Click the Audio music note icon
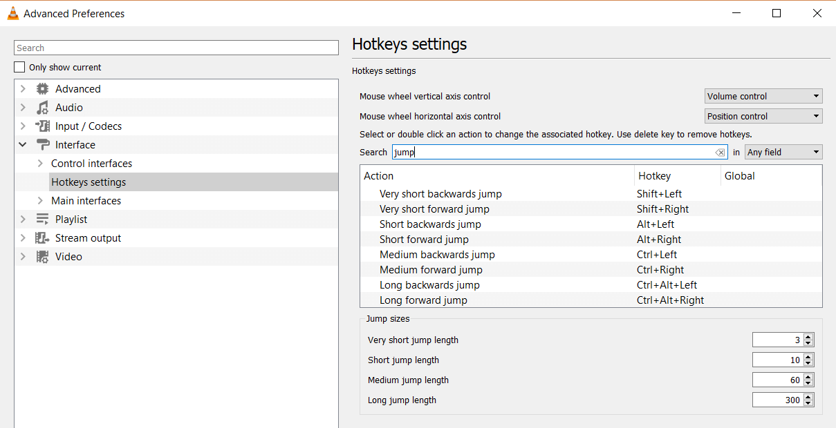Viewport: 836px width, 428px height. tap(43, 108)
